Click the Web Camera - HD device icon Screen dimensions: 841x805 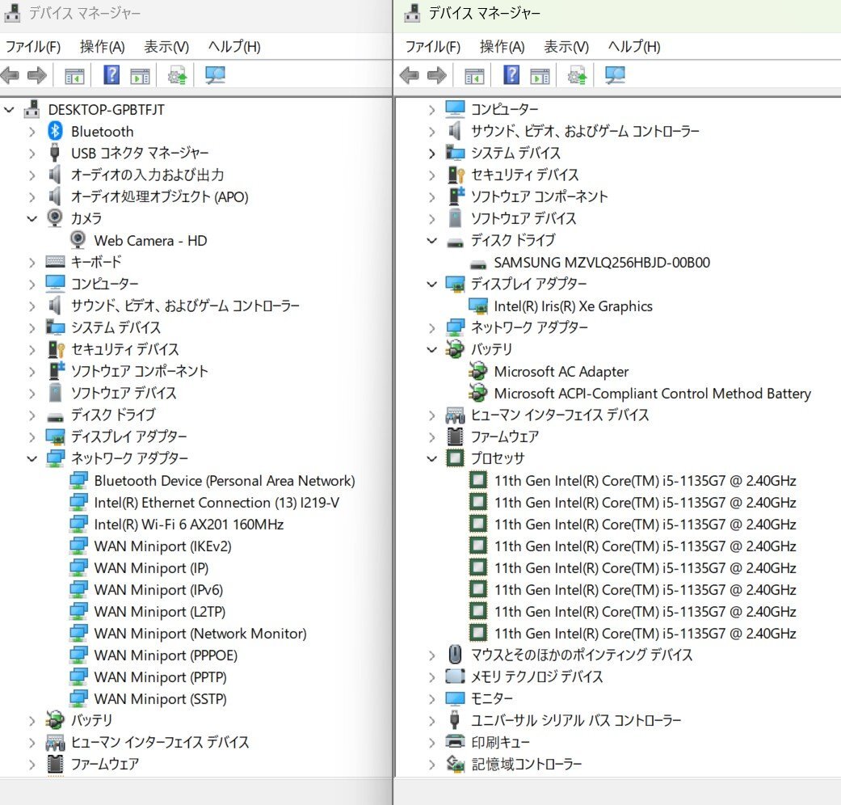78,240
